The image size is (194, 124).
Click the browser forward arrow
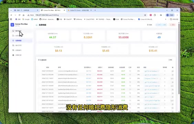(x=15, y=15)
